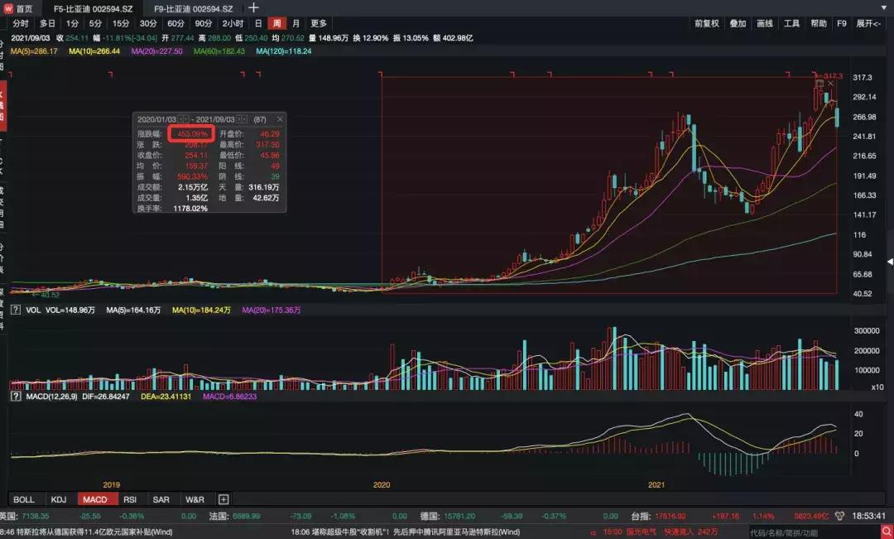
Task: Select the KDJ indicator tab
Action: (59, 499)
